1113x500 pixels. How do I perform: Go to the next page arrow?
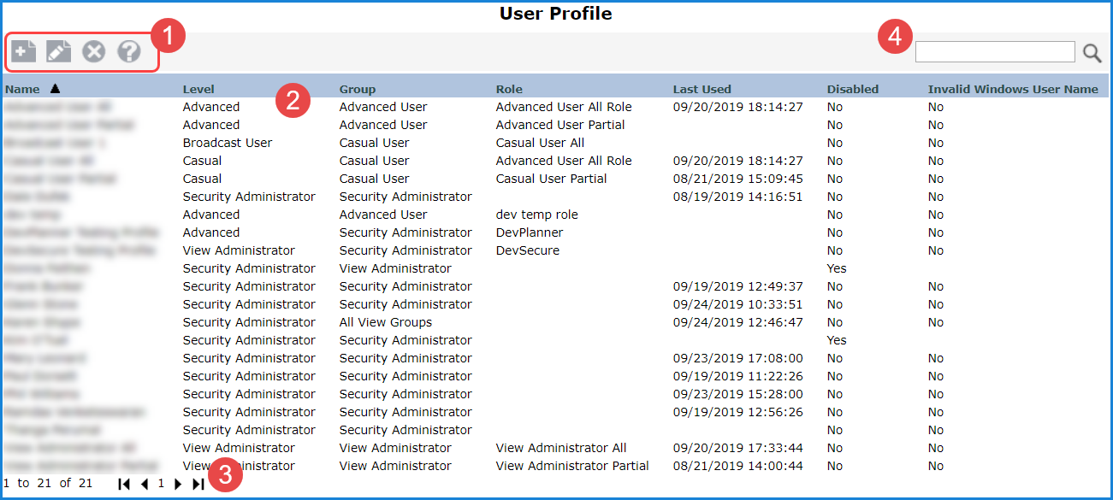(x=178, y=484)
